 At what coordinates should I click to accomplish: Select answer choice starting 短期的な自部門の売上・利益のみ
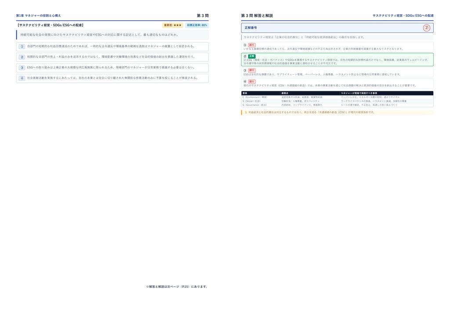pos(112,57)
